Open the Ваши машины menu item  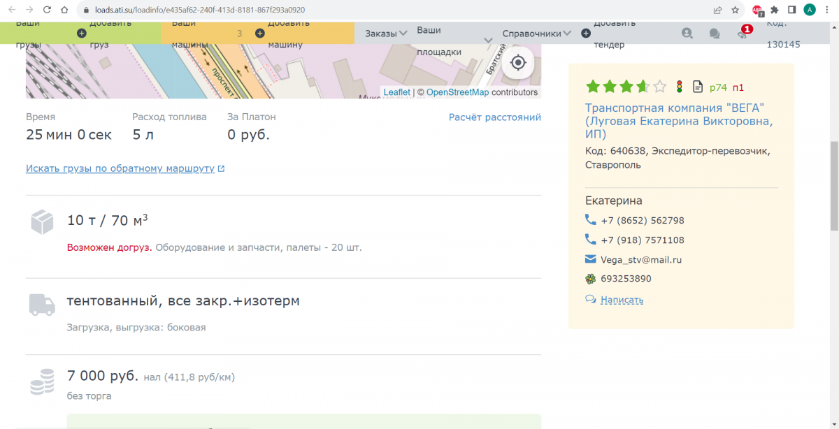189,34
